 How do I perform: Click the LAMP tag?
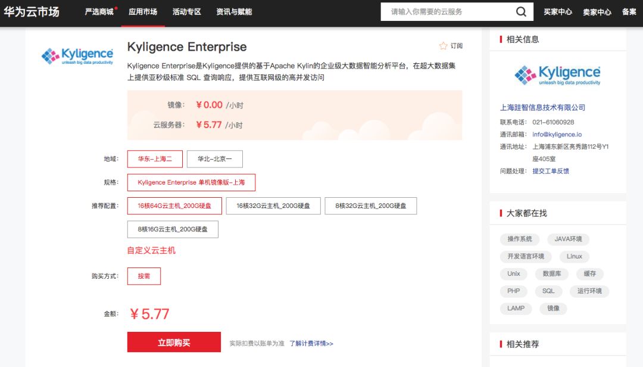[516, 308]
